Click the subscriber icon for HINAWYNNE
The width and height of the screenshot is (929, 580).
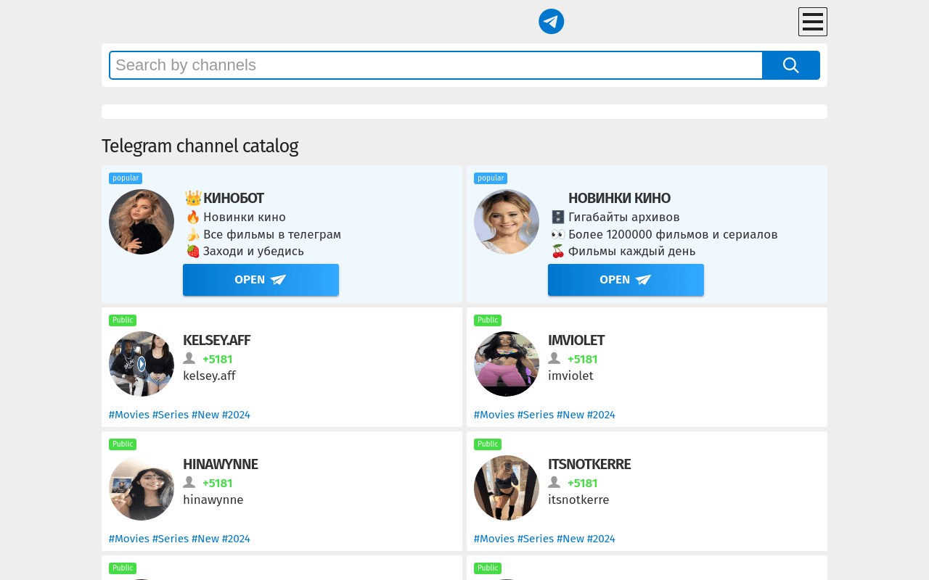click(x=189, y=482)
